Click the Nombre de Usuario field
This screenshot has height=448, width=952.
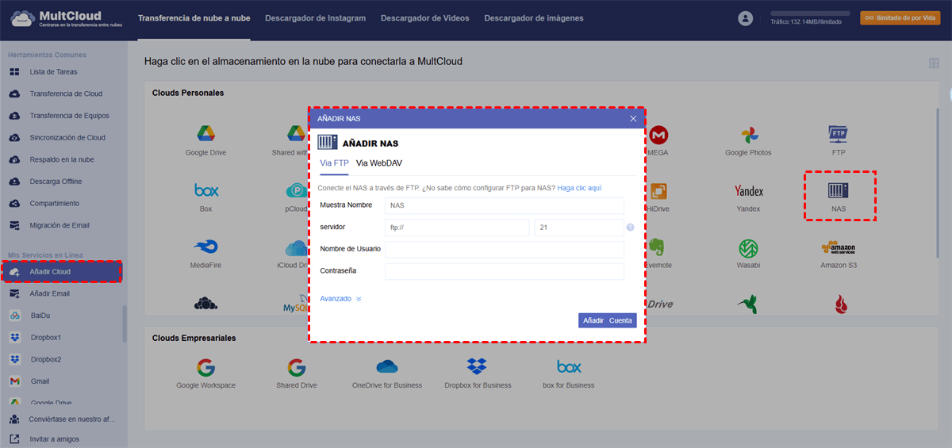[505, 250]
